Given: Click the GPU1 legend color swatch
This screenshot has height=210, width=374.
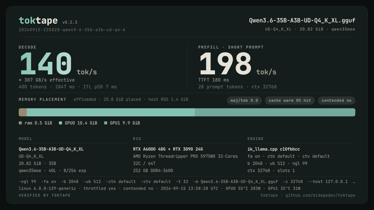Looking at the screenshot, I should pyautogui.click(x=106, y=123).
